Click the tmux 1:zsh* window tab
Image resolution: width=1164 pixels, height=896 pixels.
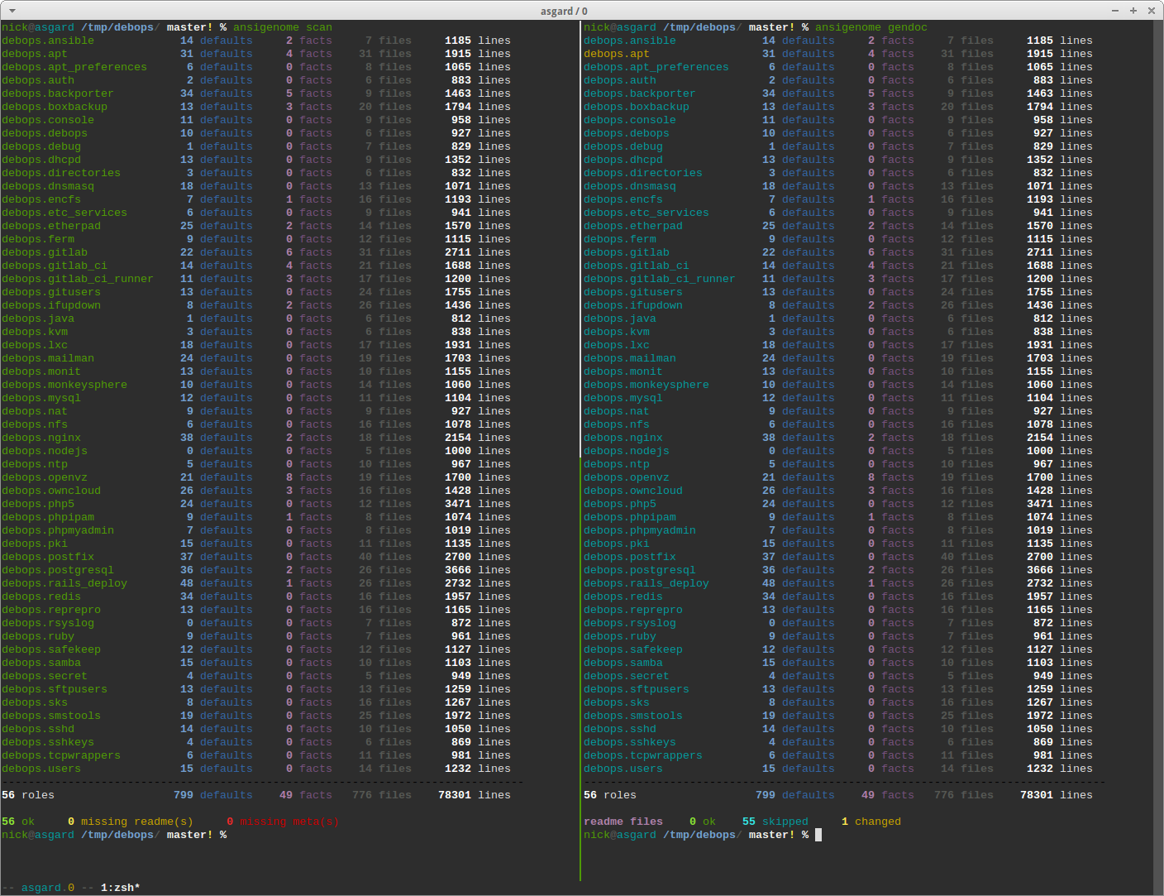121,888
